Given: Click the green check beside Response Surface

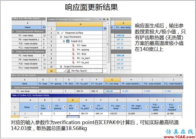Looking at the screenshot, I should coord(62,33).
